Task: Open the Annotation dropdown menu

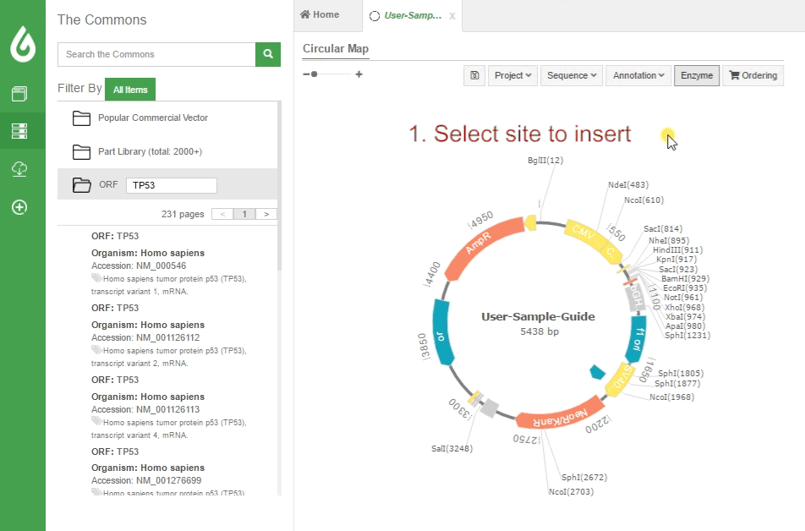Action: 638,75
